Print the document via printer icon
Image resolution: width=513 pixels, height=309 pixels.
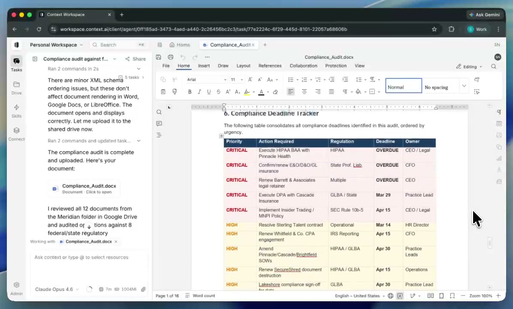(x=170, y=57)
